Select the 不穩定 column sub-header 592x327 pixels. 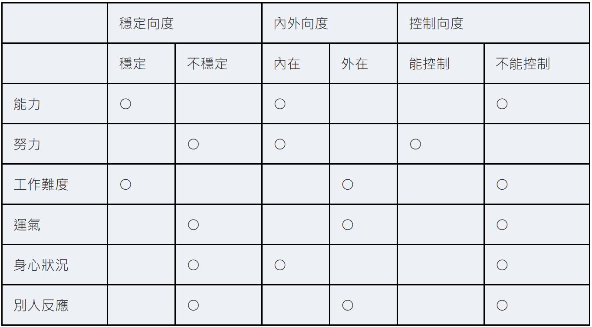[x=207, y=64]
